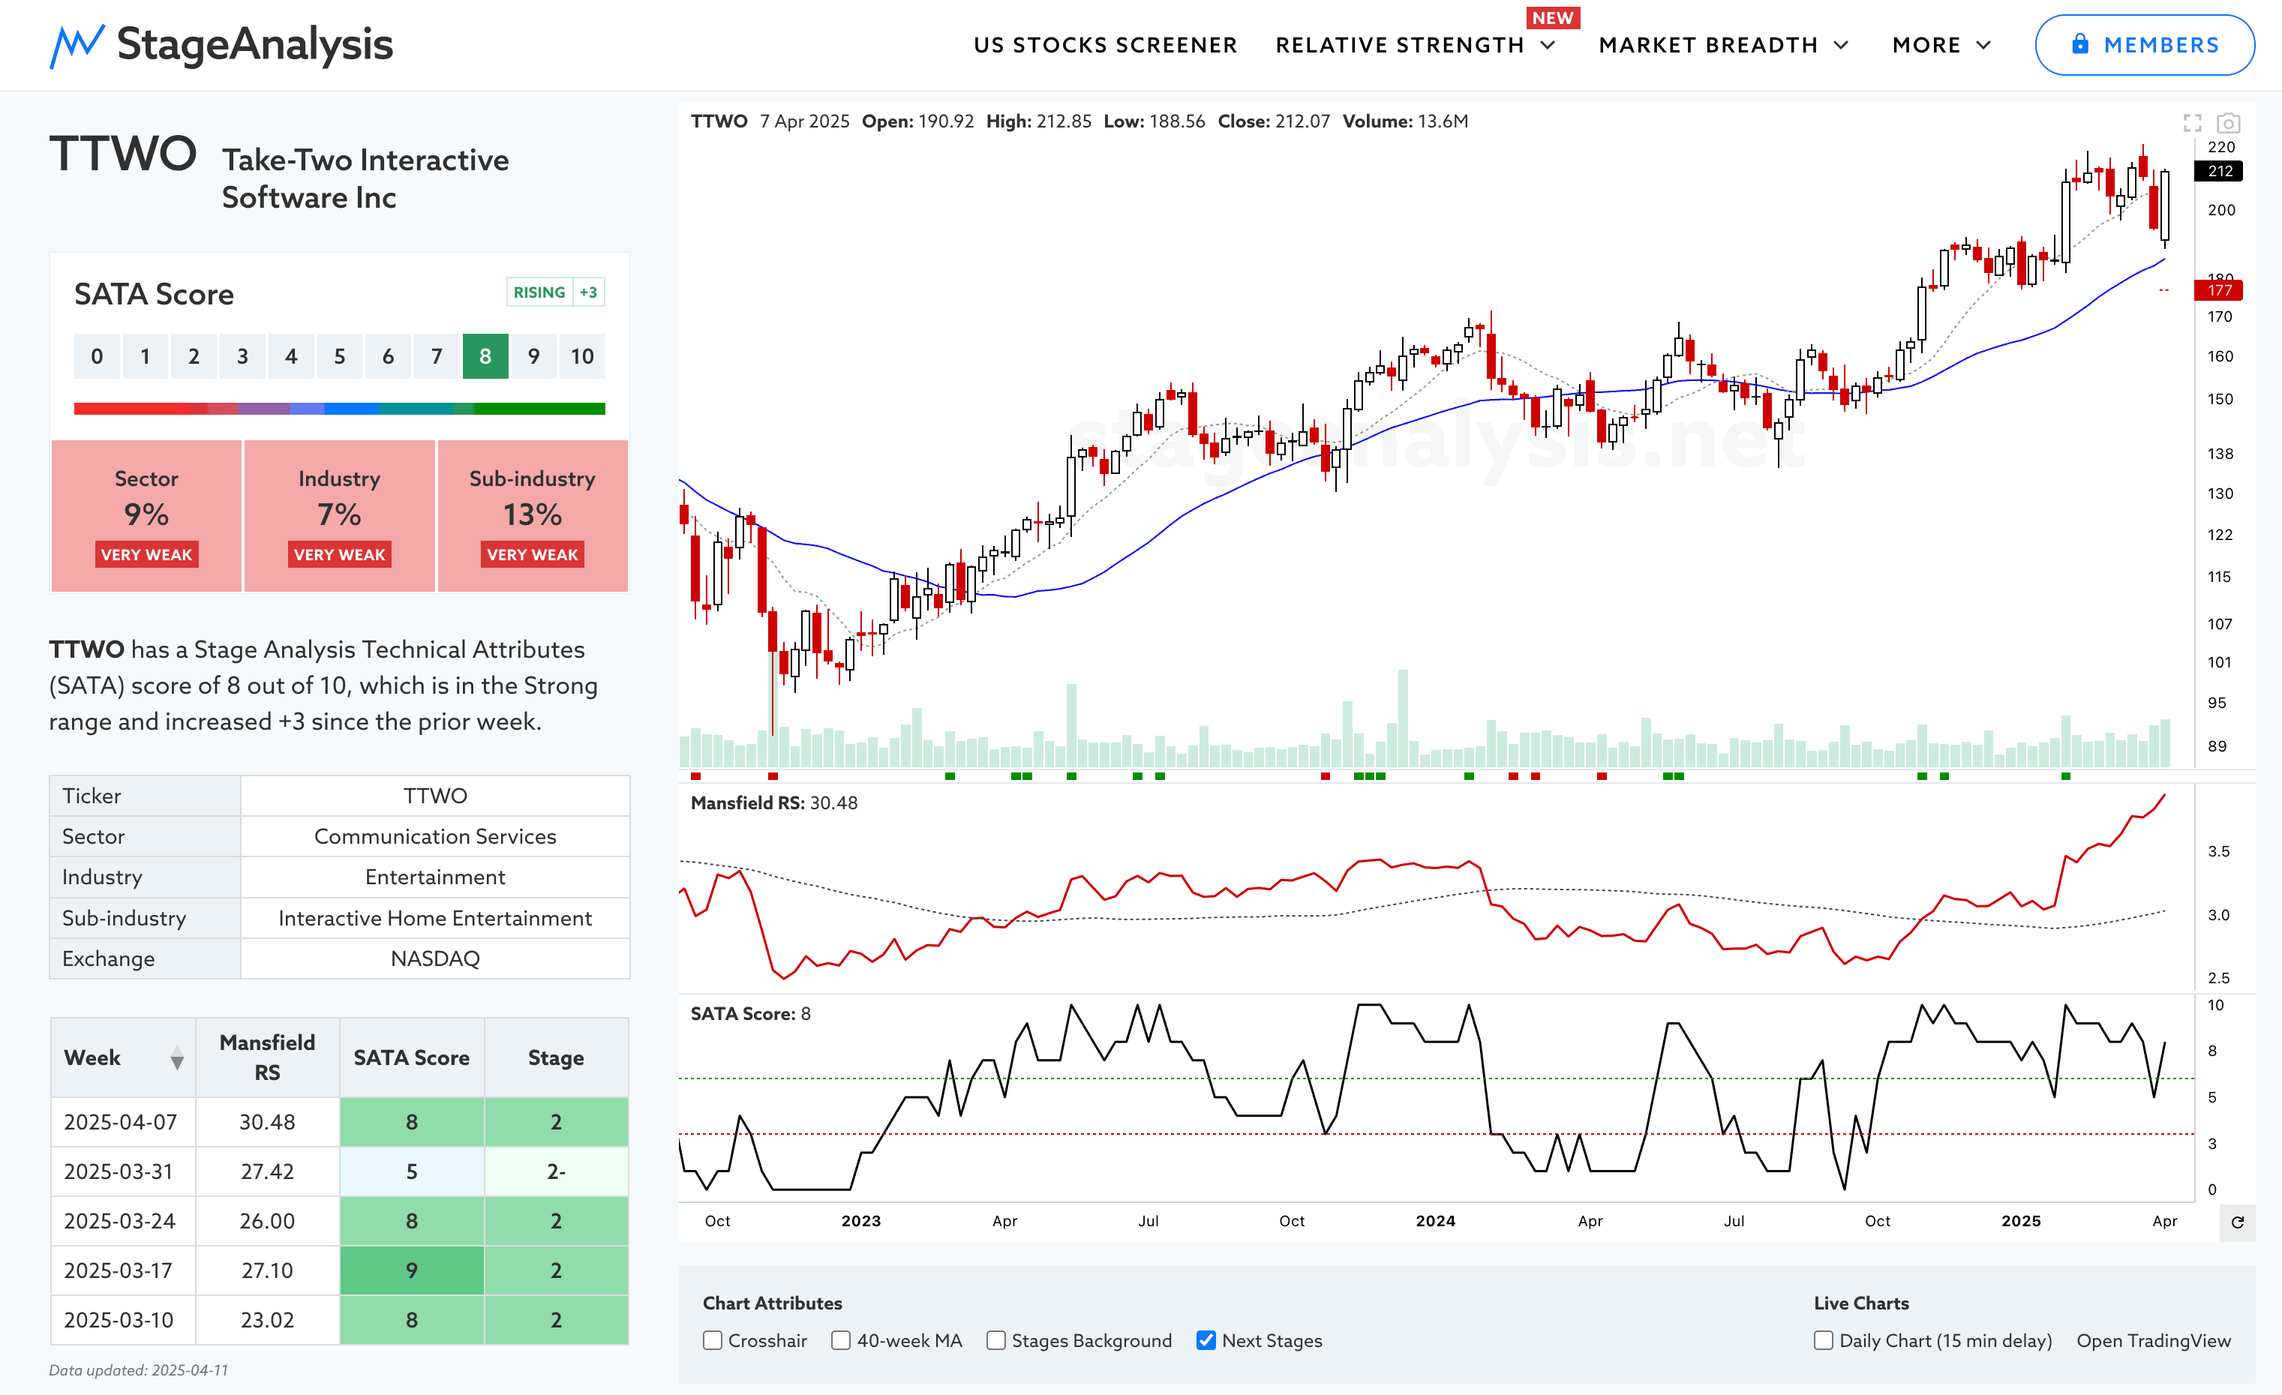Expand the More menu chevron
The width and height of the screenshot is (2282, 1395).
[x=1983, y=45]
